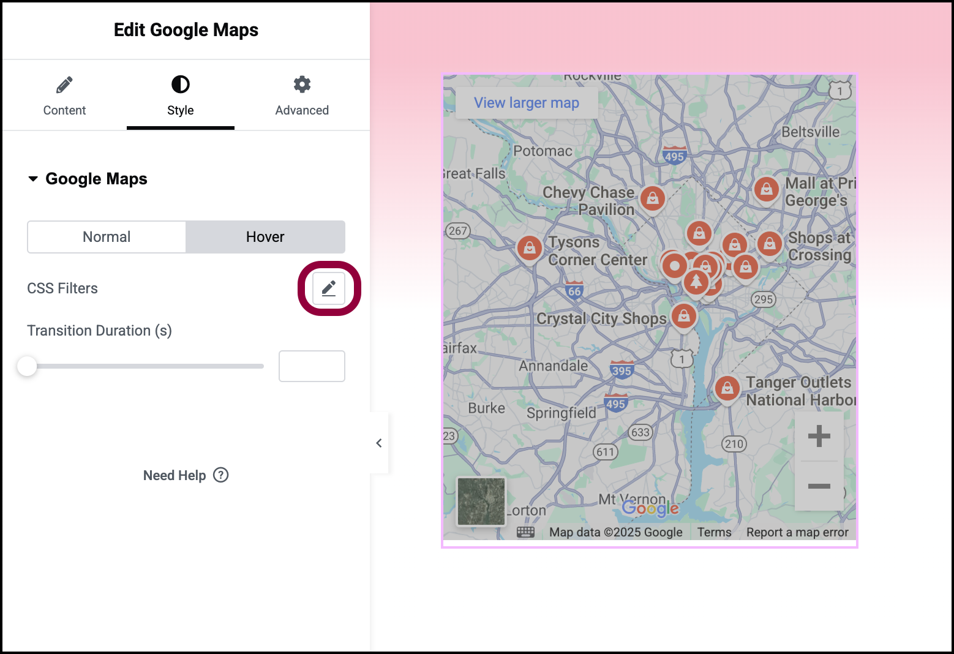Click the Need Help question mark icon
954x654 pixels.
point(221,475)
